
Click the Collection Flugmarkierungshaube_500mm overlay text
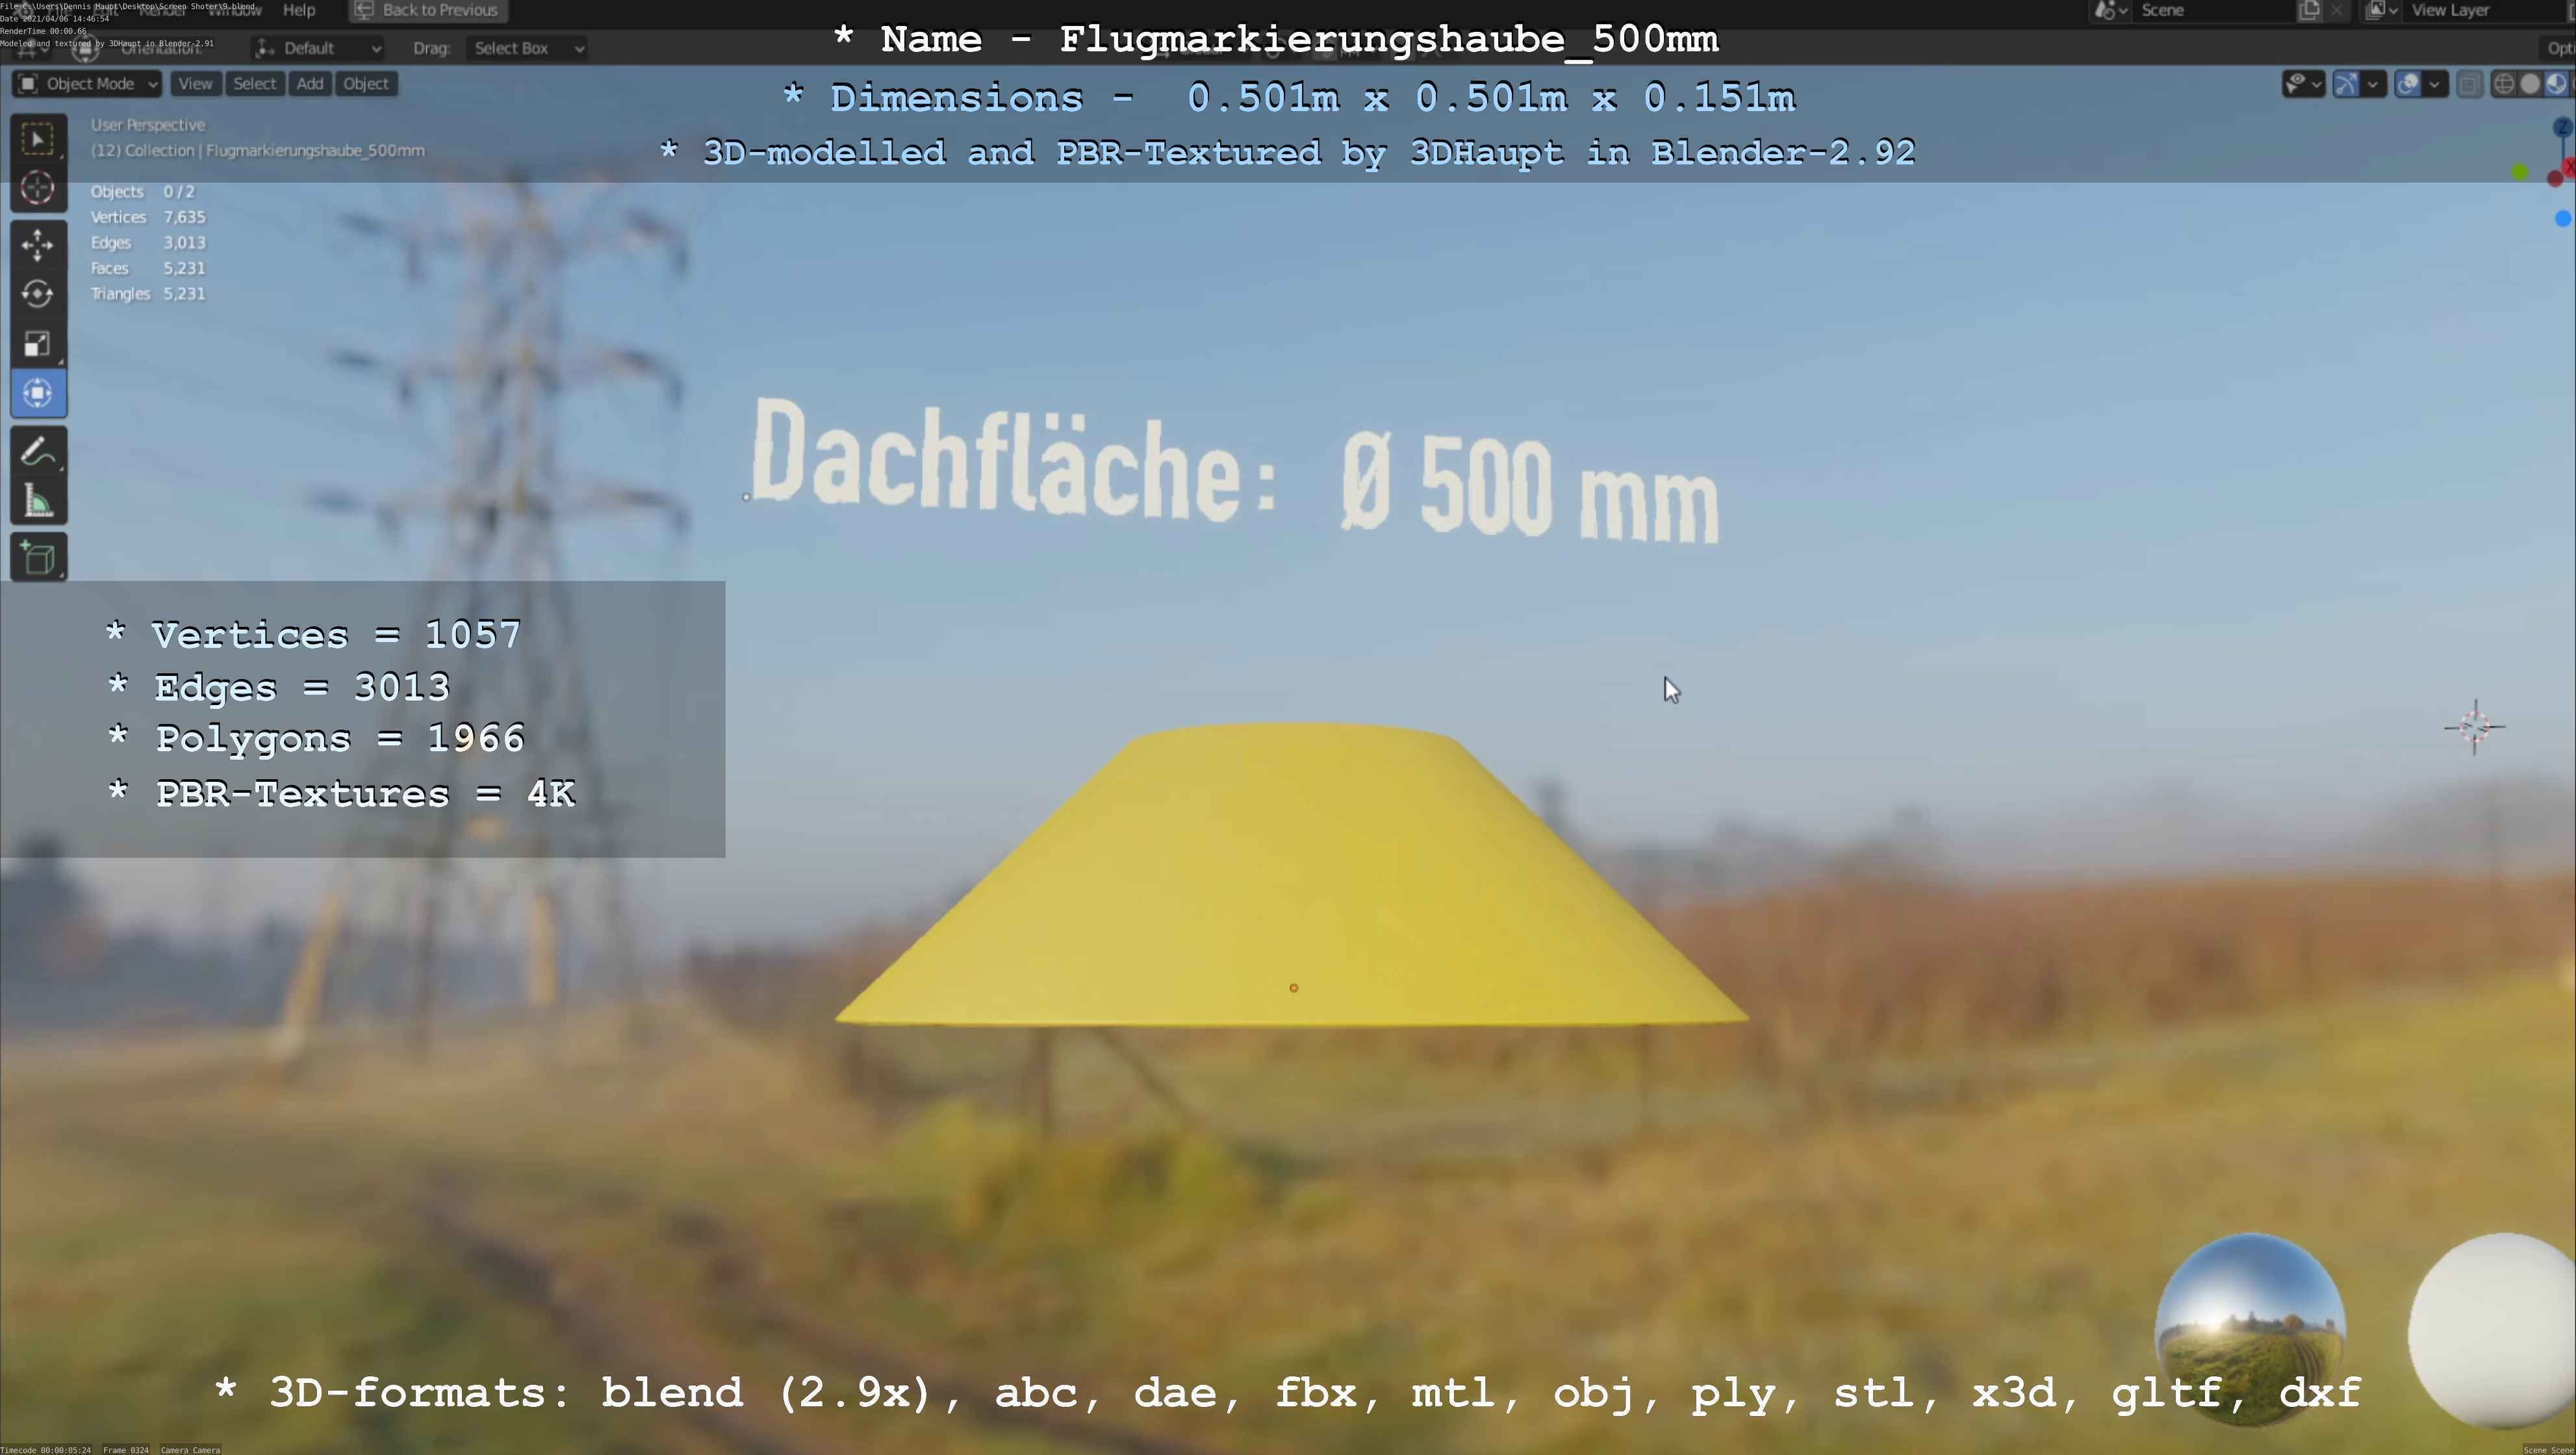coord(257,151)
